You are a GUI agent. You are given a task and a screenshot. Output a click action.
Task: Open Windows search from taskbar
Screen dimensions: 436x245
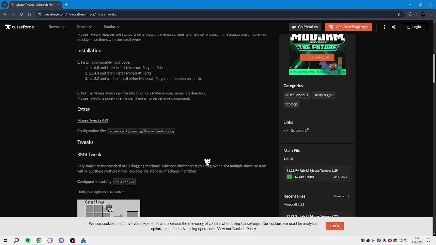[x=16, y=241]
